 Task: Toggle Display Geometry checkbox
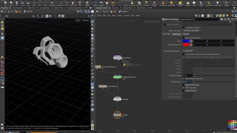pos(165,31)
